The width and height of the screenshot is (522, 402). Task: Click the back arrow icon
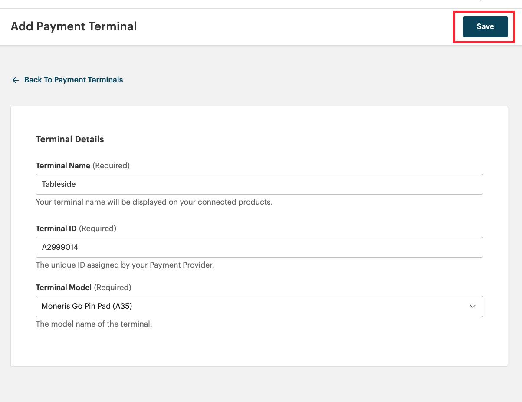coord(16,80)
